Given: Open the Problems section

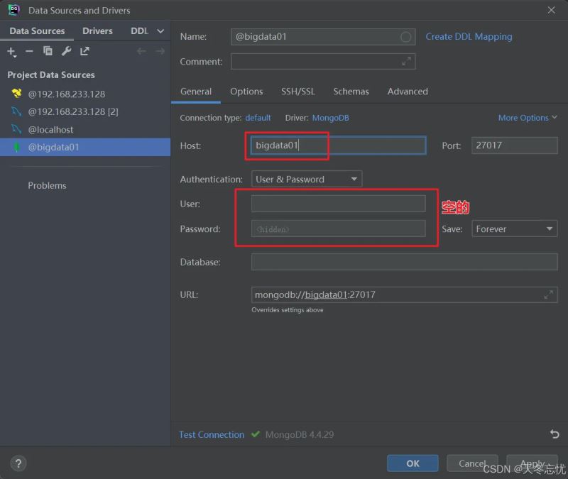Looking at the screenshot, I should tap(47, 185).
